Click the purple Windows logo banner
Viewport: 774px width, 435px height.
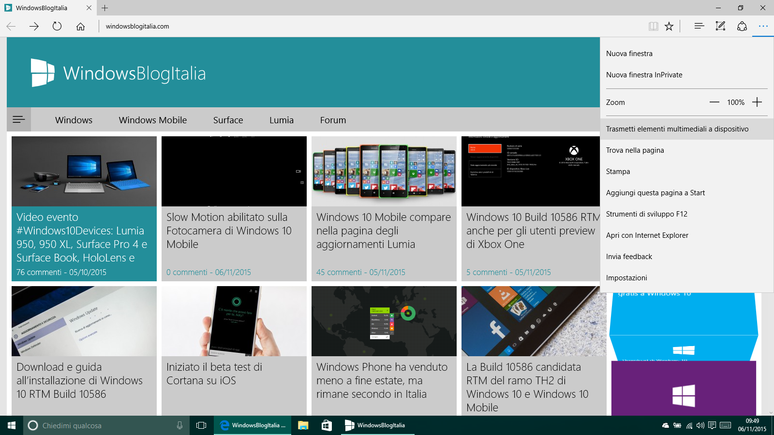[x=684, y=388]
